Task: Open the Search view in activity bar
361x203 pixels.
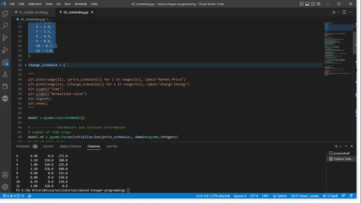Action: (5, 26)
